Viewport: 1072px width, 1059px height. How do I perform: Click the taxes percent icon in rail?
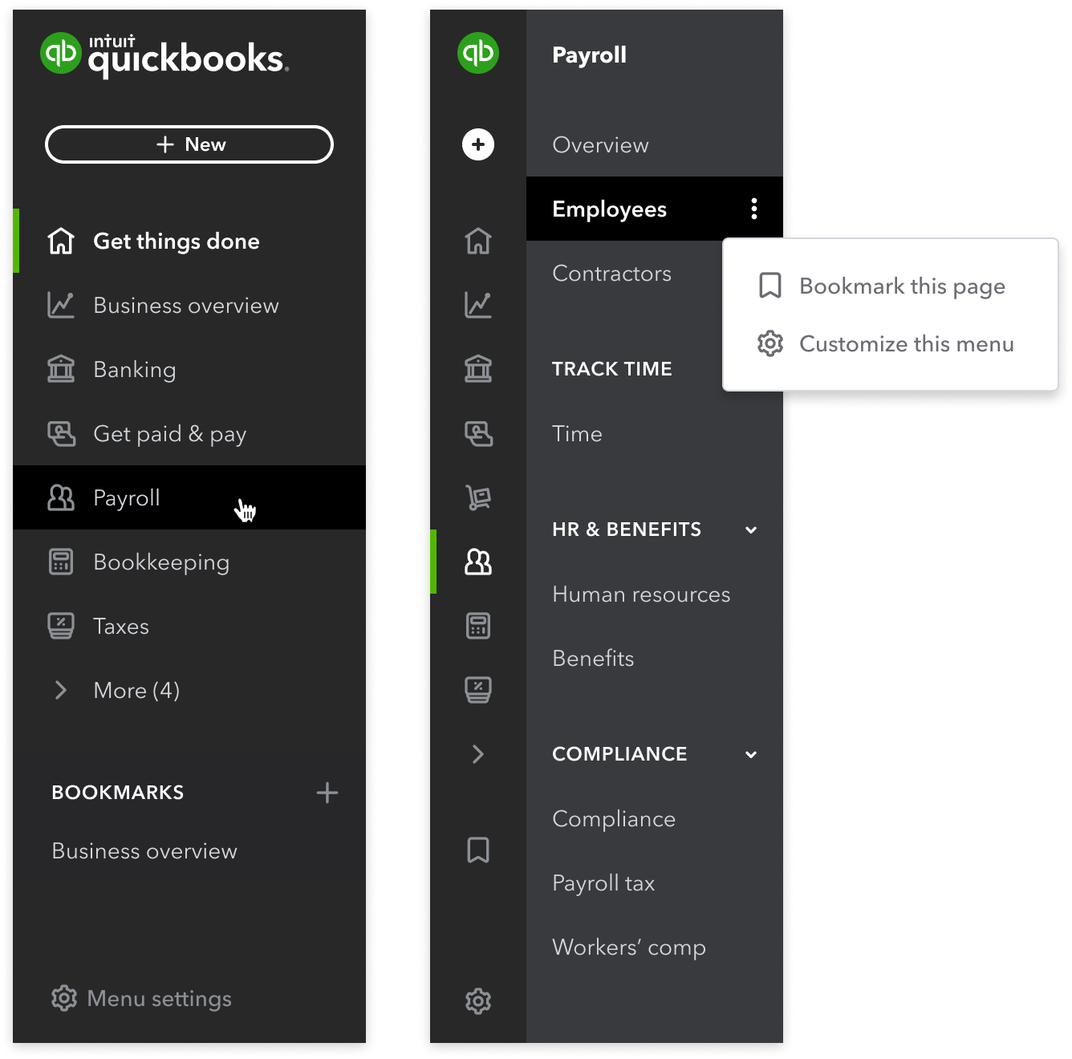pos(478,690)
